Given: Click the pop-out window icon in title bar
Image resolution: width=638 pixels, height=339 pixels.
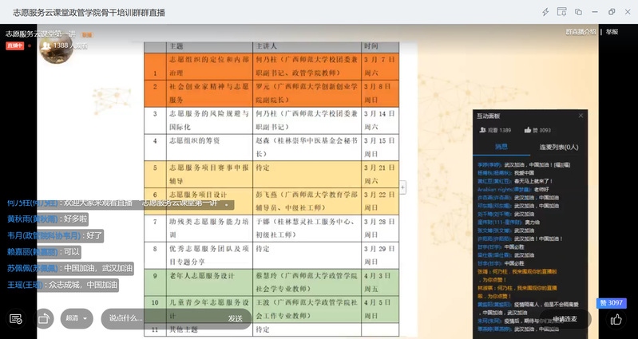Looking at the screenshot, I should point(578,12).
